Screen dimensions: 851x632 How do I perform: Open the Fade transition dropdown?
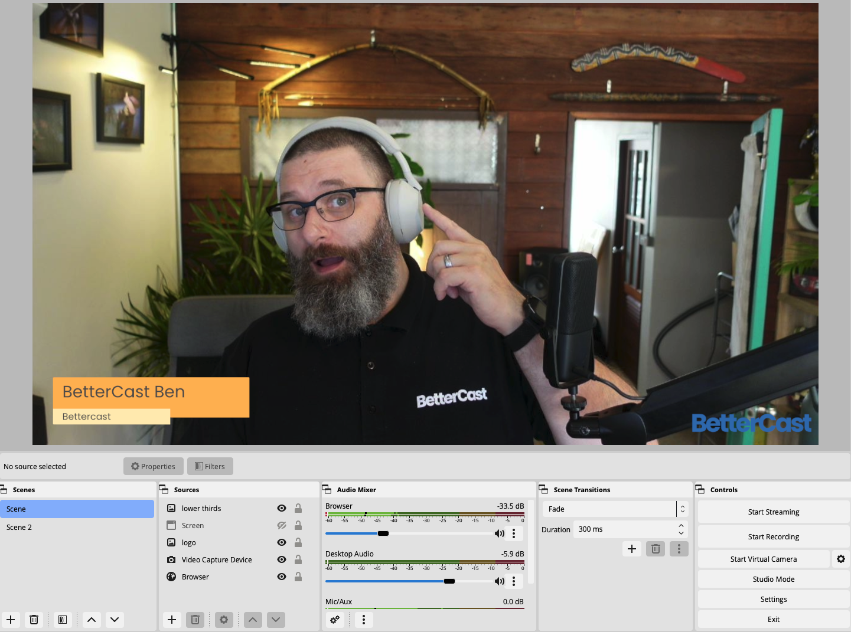click(615, 509)
